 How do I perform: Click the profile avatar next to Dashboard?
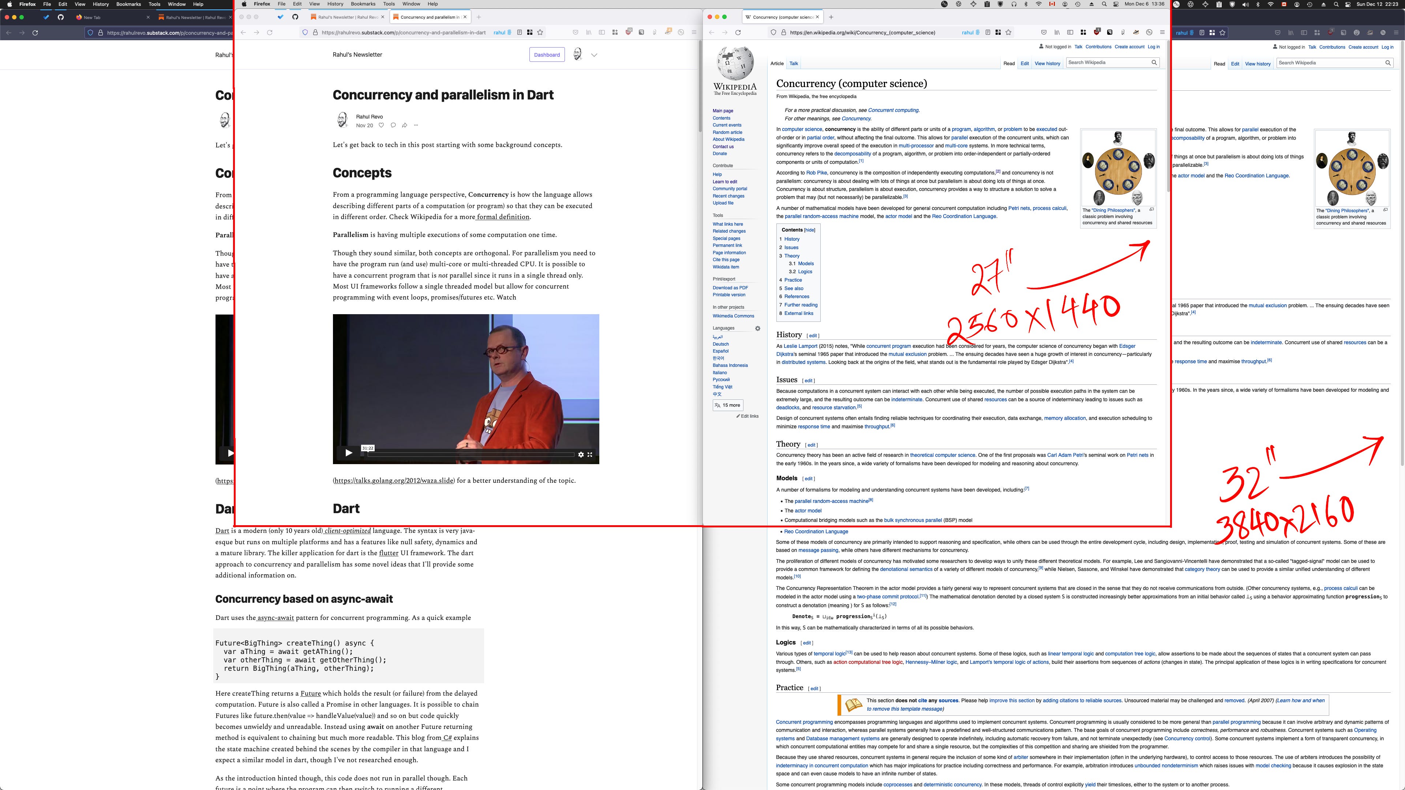tap(577, 54)
